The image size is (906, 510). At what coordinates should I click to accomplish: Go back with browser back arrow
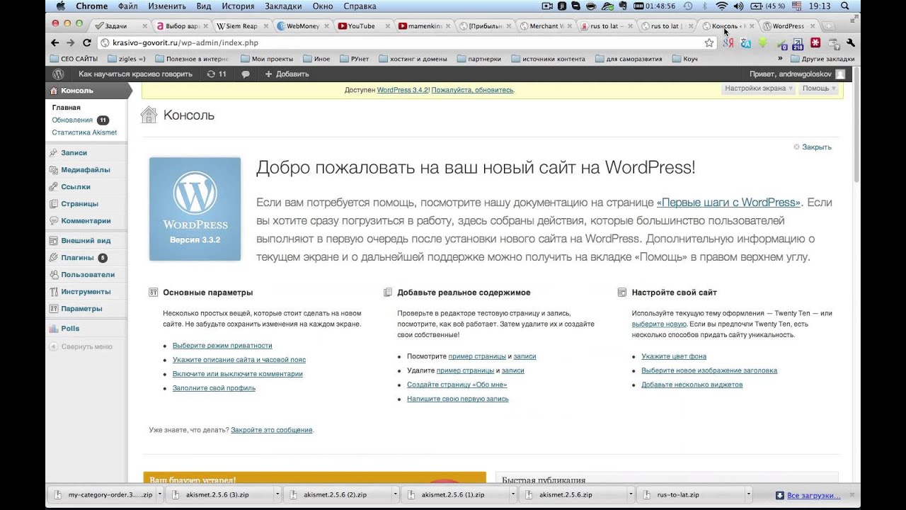click(56, 42)
